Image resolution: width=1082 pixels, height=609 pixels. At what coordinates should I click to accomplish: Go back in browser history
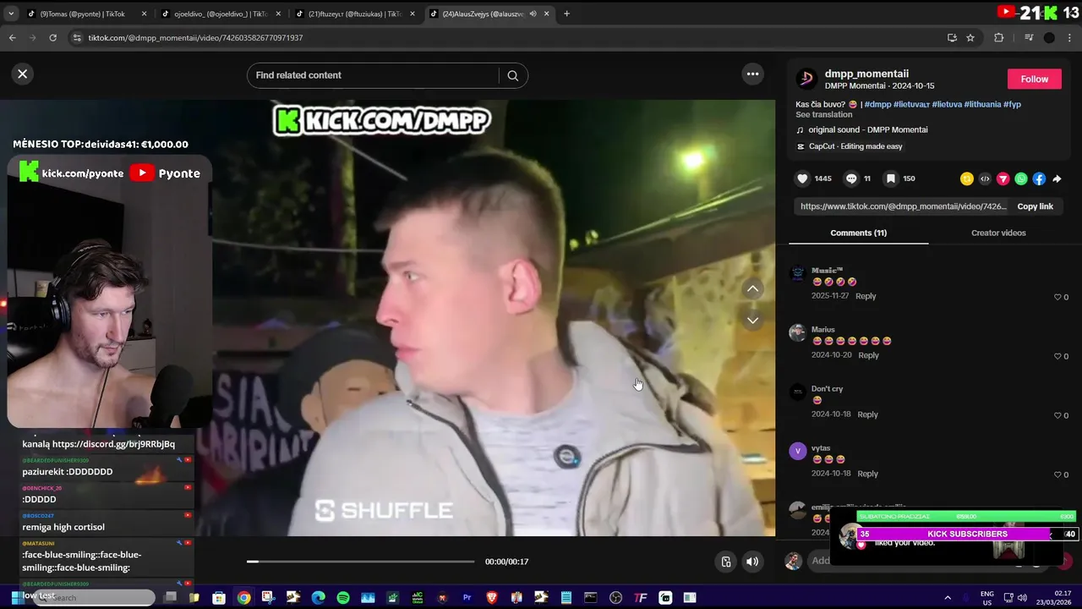pyautogui.click(x=12, y=38)
